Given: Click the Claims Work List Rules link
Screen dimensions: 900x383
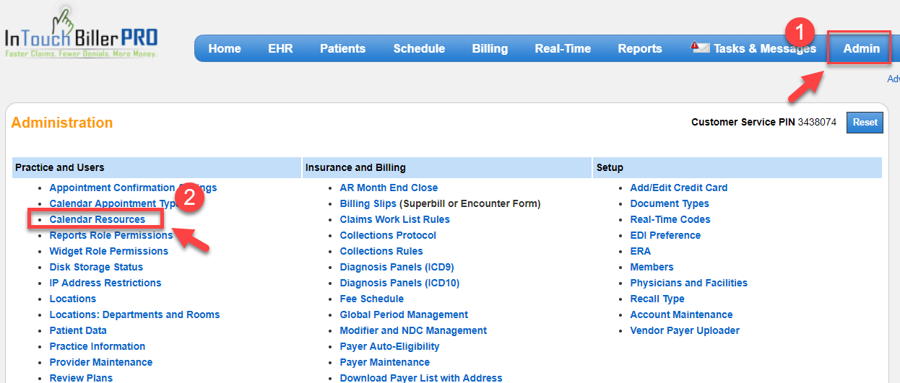Looking at the screenshot, I should click(394, 219).
